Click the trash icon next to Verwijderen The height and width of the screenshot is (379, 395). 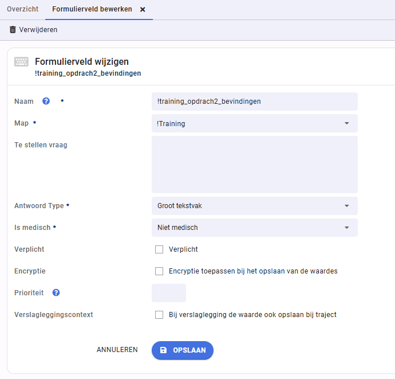(13, 30)
